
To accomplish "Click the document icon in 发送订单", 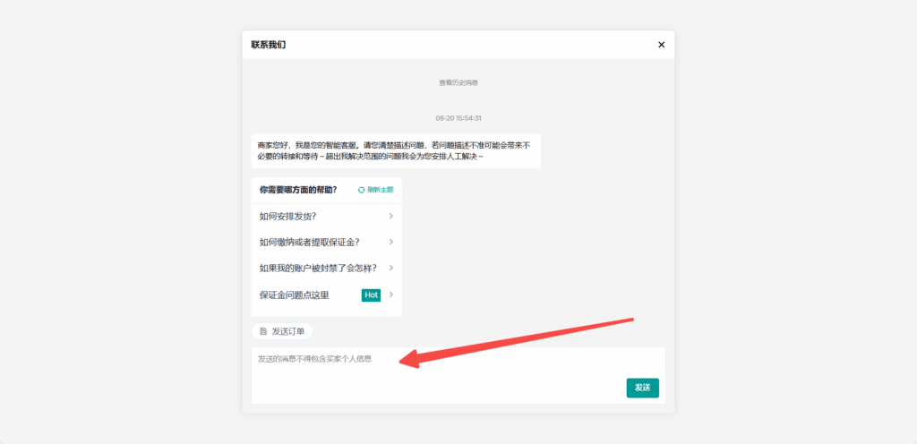I will click(263, 331).
